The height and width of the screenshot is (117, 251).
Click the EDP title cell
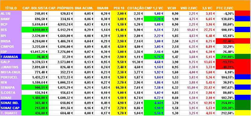11,52
